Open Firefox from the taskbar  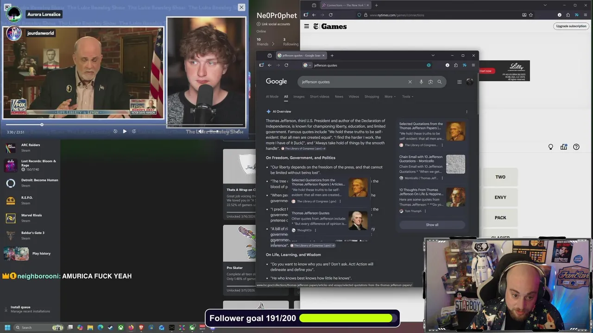(131, 327)
